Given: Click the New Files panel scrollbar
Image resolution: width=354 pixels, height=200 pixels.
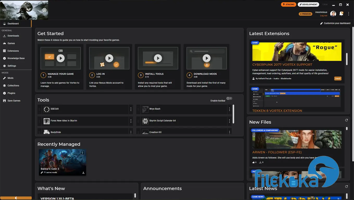Looking at the screenshot, I should pyautogui.click(x=347, y=129).
